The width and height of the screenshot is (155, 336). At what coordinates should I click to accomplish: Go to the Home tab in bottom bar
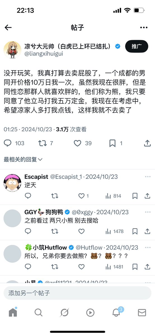(13, 312)
